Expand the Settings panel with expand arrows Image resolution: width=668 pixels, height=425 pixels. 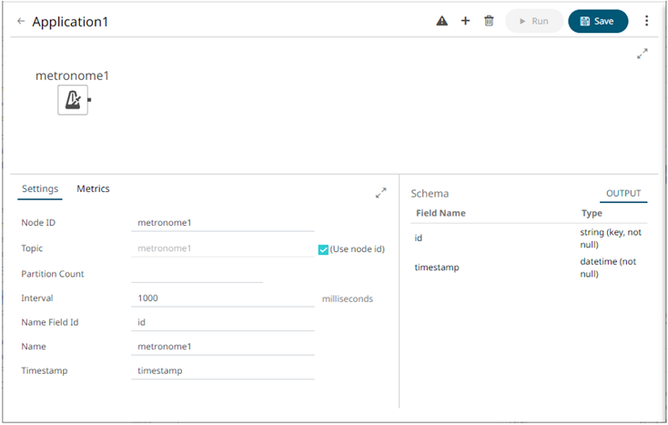pos(380,193)
